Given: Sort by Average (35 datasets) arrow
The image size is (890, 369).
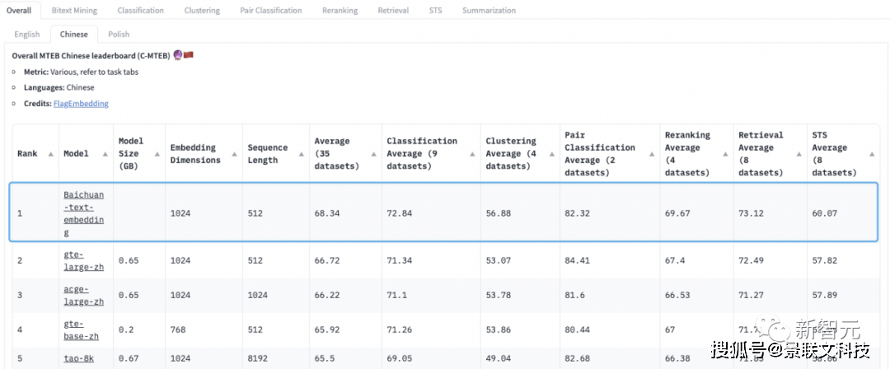Looking at the screenshot, I should [x=373, y=154].
